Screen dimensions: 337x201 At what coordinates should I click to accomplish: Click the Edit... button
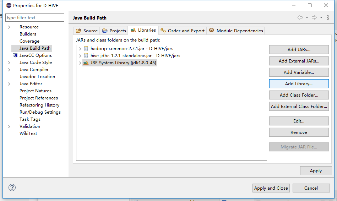point(299,121)
